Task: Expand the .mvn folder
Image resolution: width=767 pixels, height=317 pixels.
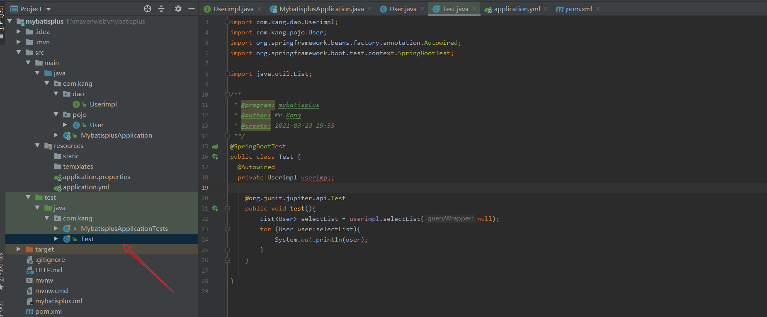Action: (18, 42)
